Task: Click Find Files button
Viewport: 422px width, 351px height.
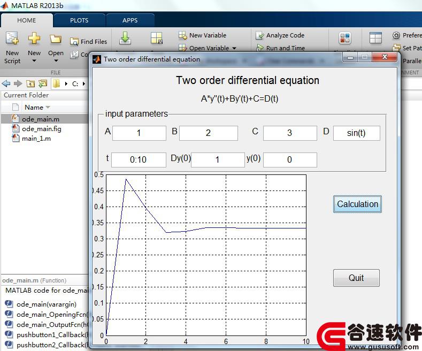Action: click(x=89, y=41)
